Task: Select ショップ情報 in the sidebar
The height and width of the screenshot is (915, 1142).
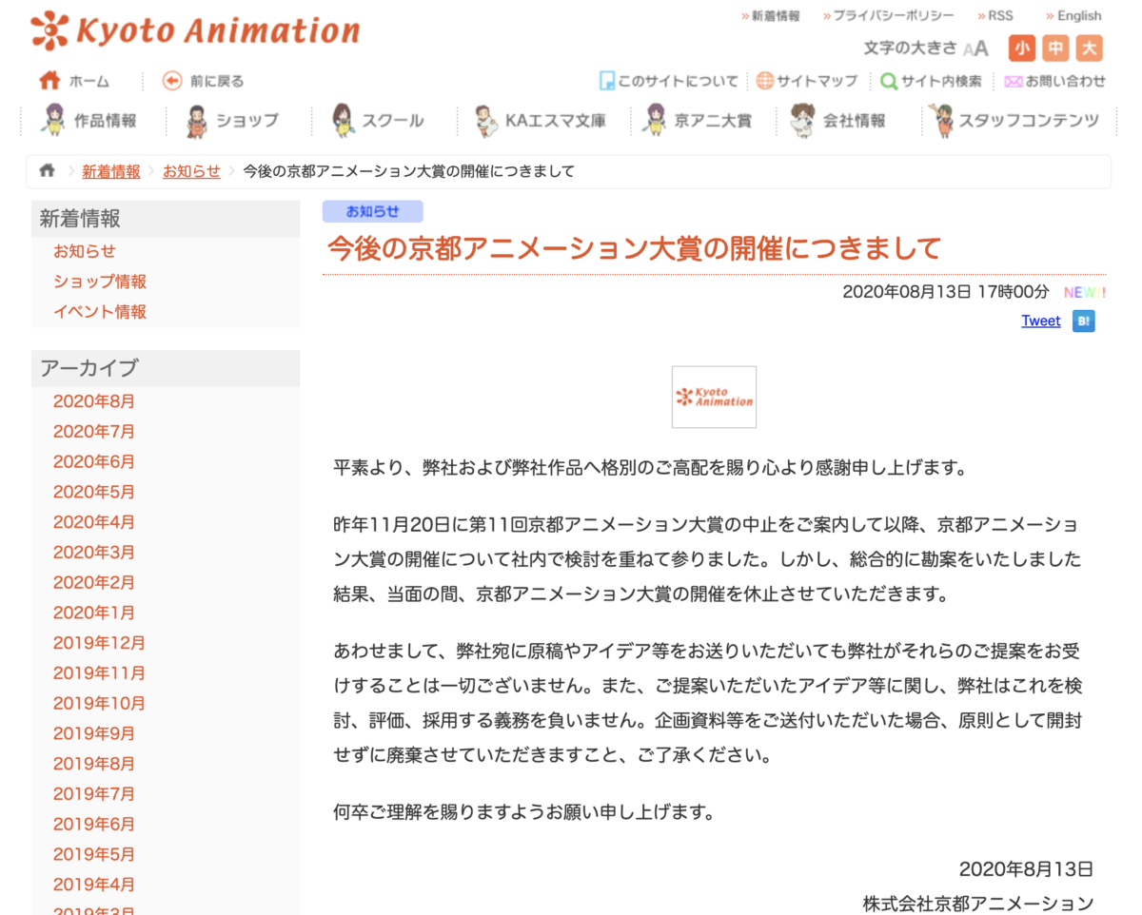Action: (100, 282)
